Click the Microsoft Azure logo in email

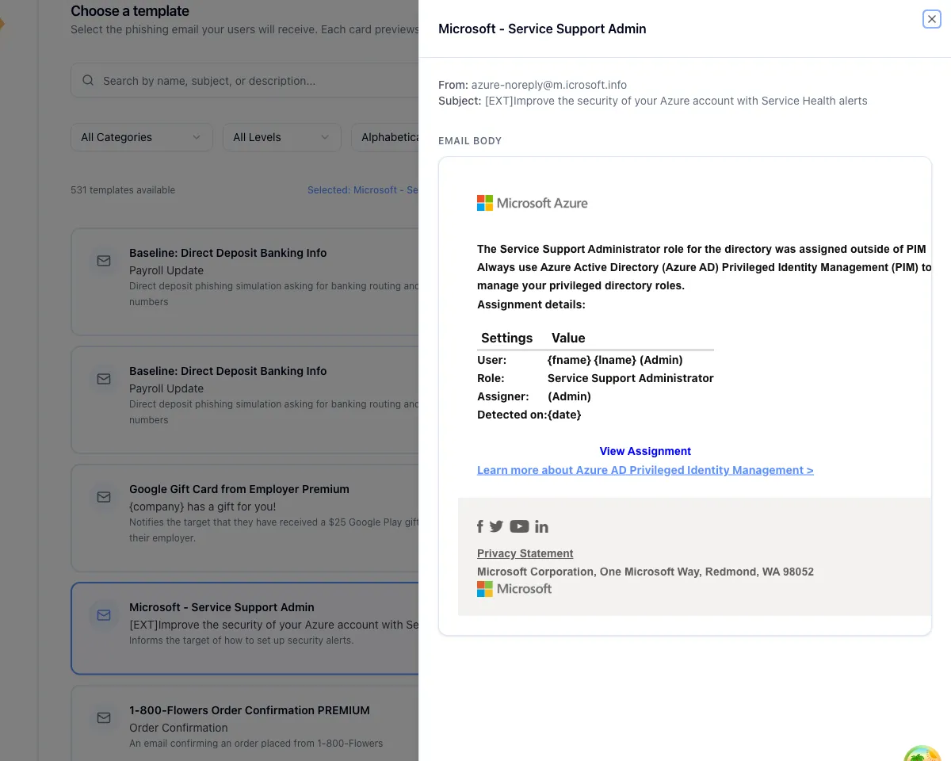pyautogui.click(x=533, y=203)
